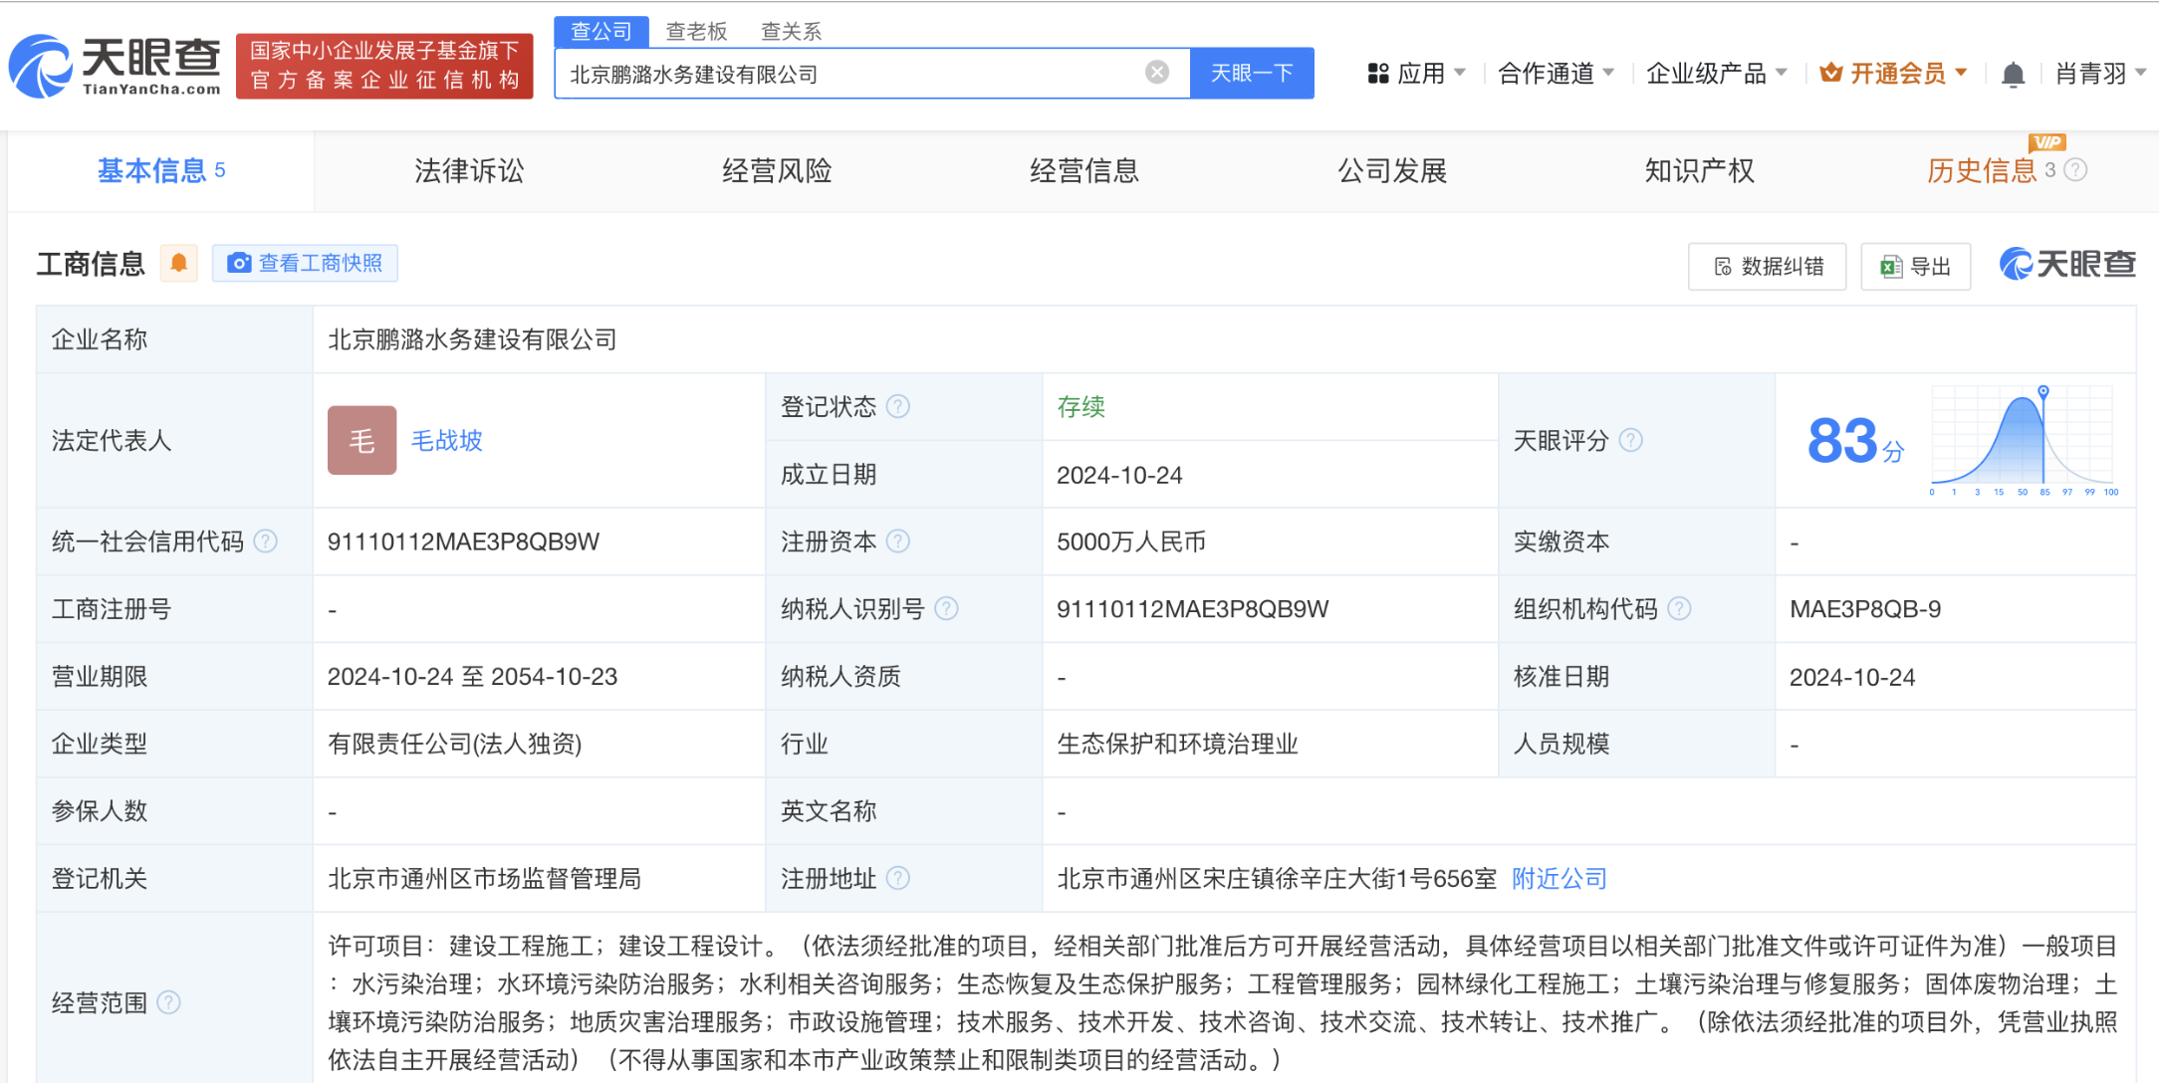Click the notification bell icon in header
This screenshot has width=2159, height=1083.
coord(2013,75)
